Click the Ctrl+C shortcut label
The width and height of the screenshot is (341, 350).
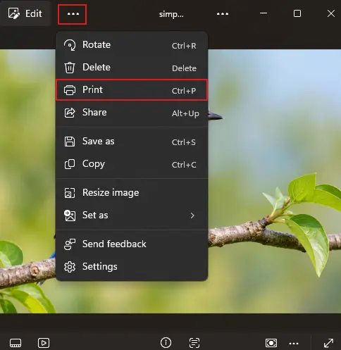click(x=184, y=165)
